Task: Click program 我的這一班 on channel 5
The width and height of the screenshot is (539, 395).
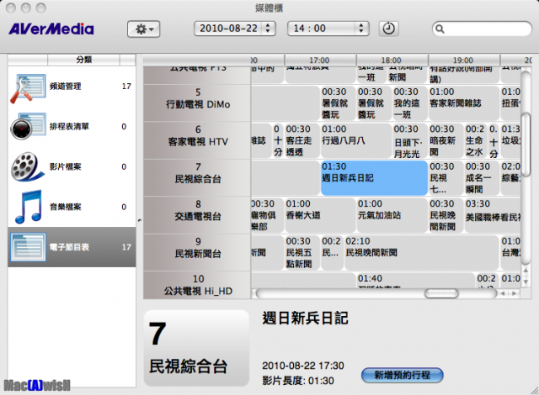Action: [410, 103]
